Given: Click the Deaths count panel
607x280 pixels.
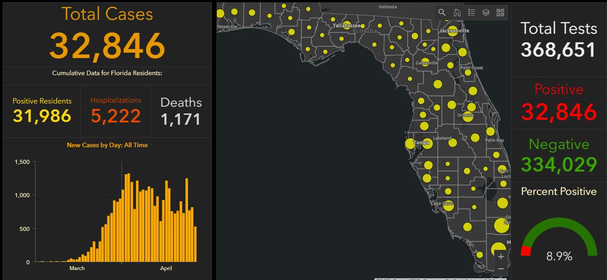Looking at the screenshot, I should click(181, 111).
